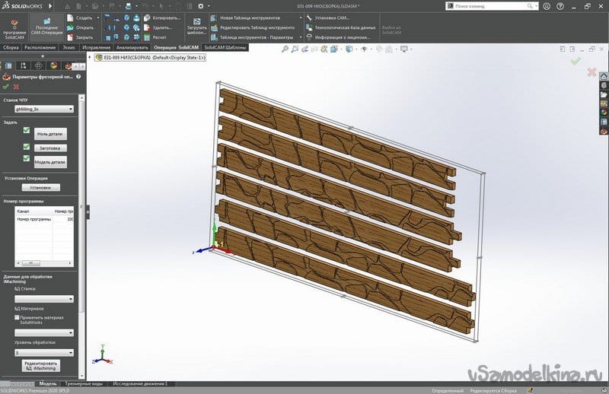Screen dimensions: 609x394
Task: Enable 'Применить материал SolidWorks' checkbox
Action: point(18,316)
